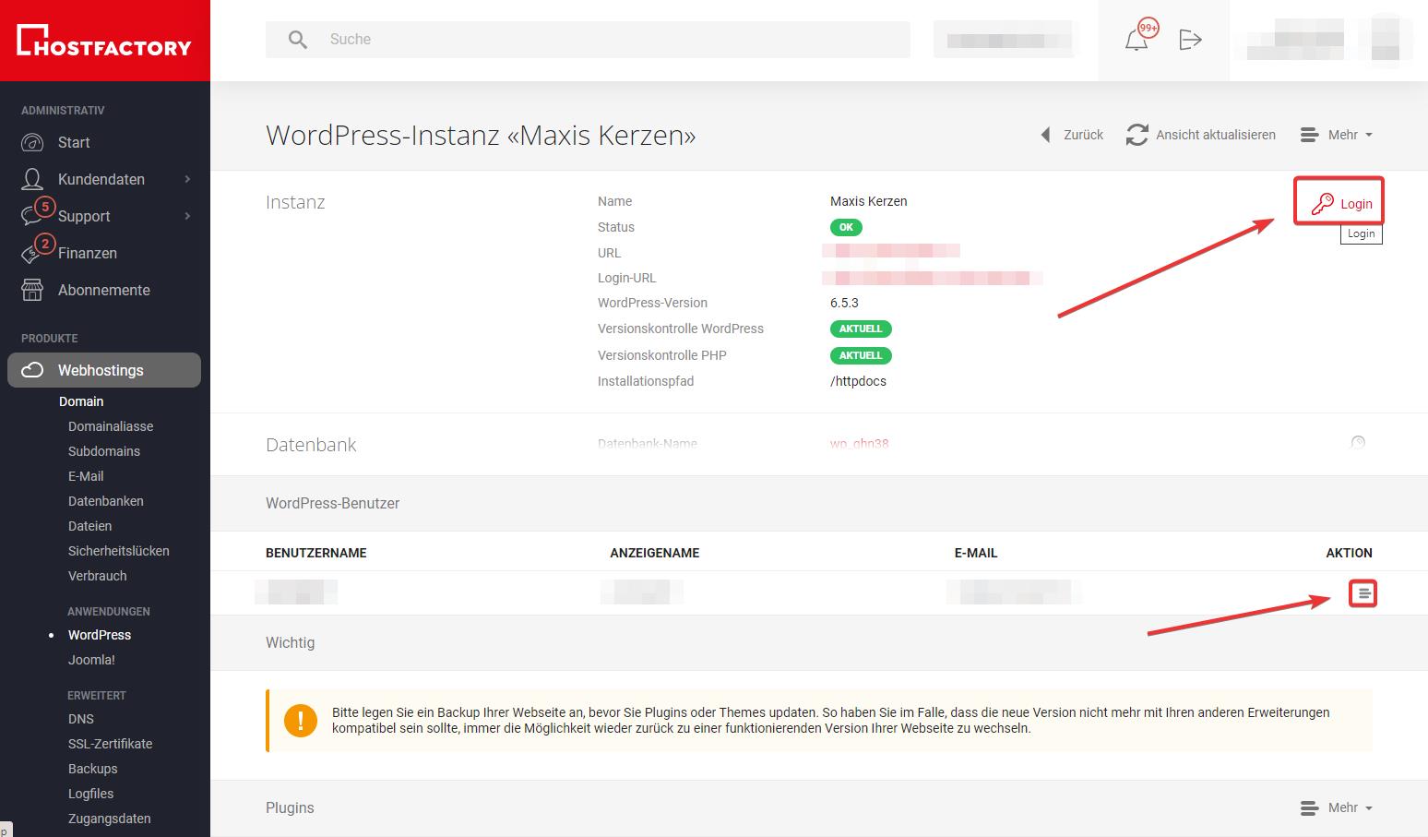Open notifications bell with 99+ badge
This screenshot has width=1428, height=837.
click(1140, 37)
